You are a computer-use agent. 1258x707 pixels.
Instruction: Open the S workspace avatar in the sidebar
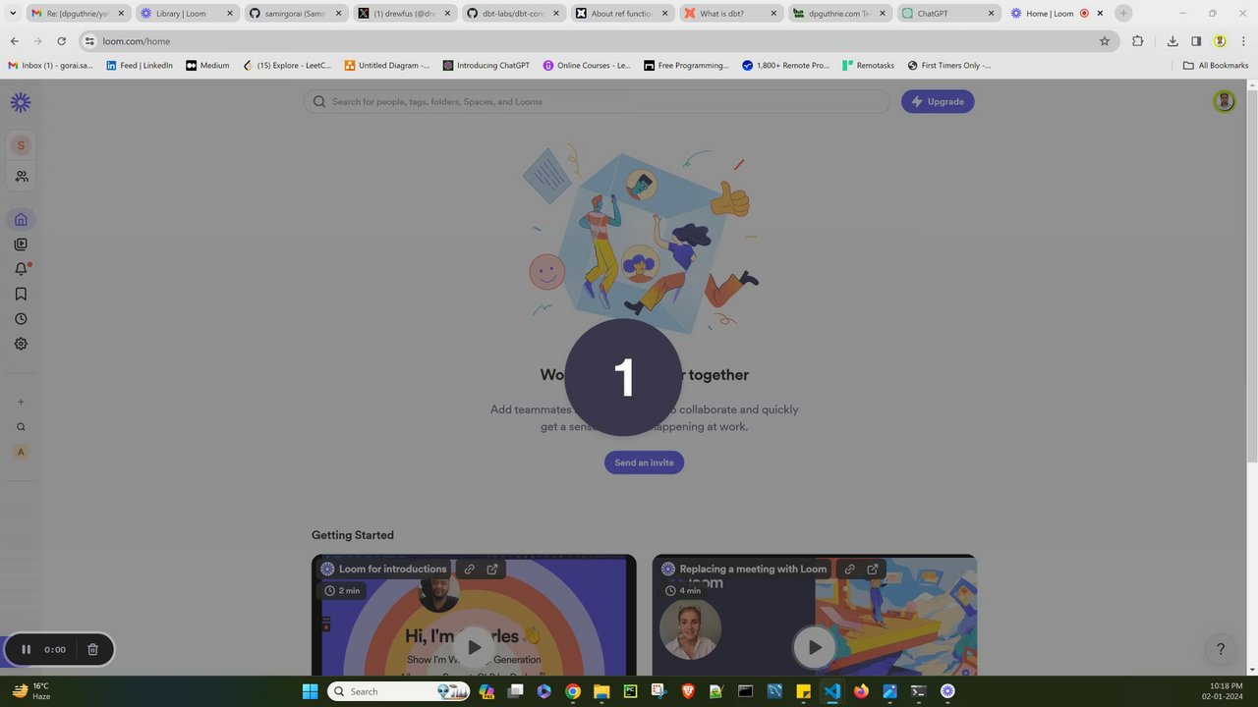pos(21,145)
